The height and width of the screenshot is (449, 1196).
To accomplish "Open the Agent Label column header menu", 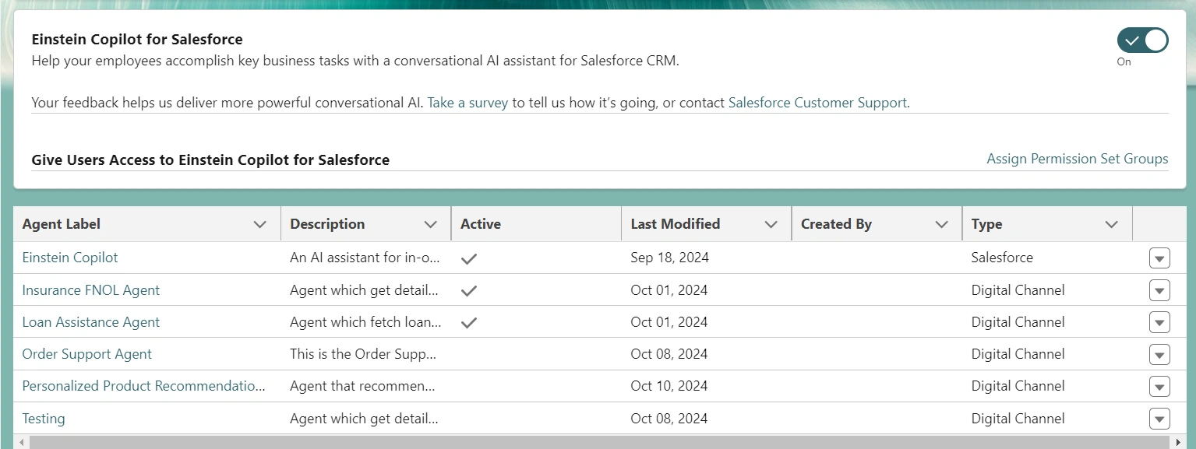I will pos(259,224).
